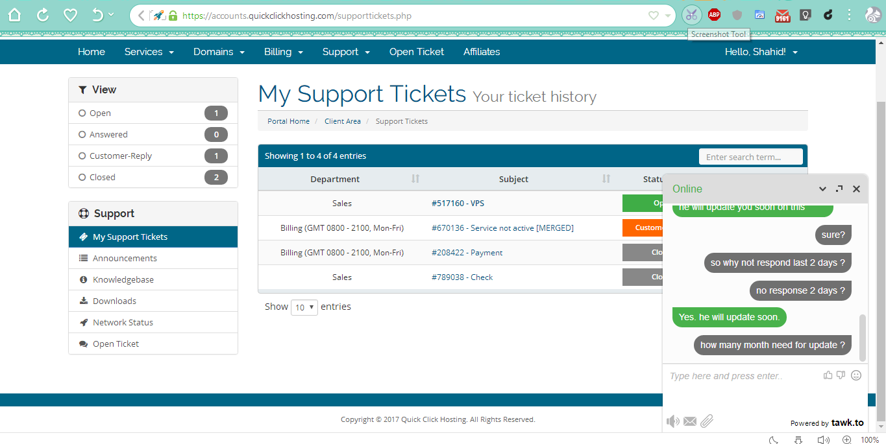Attach a file using the paperclip icon
Image resolution: width=886 pixels, height=444 pixels.
point(707,421)
